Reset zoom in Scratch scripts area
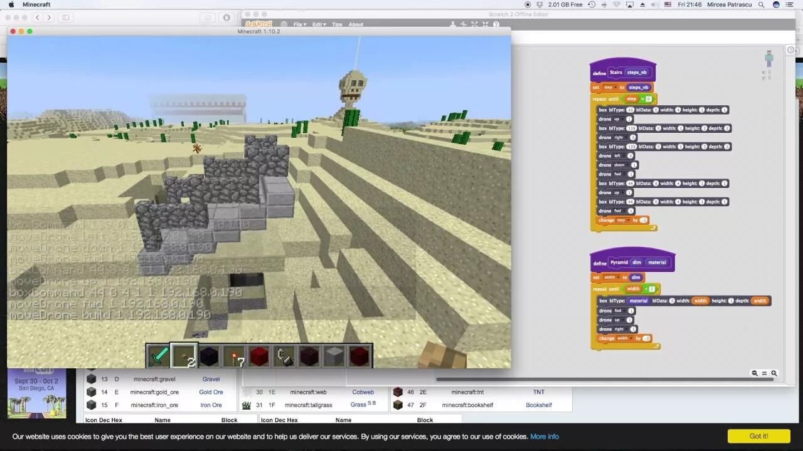Image resolution: width=803 pixels, height=451 pixels. pyautogui.click(x=764, y=373)
